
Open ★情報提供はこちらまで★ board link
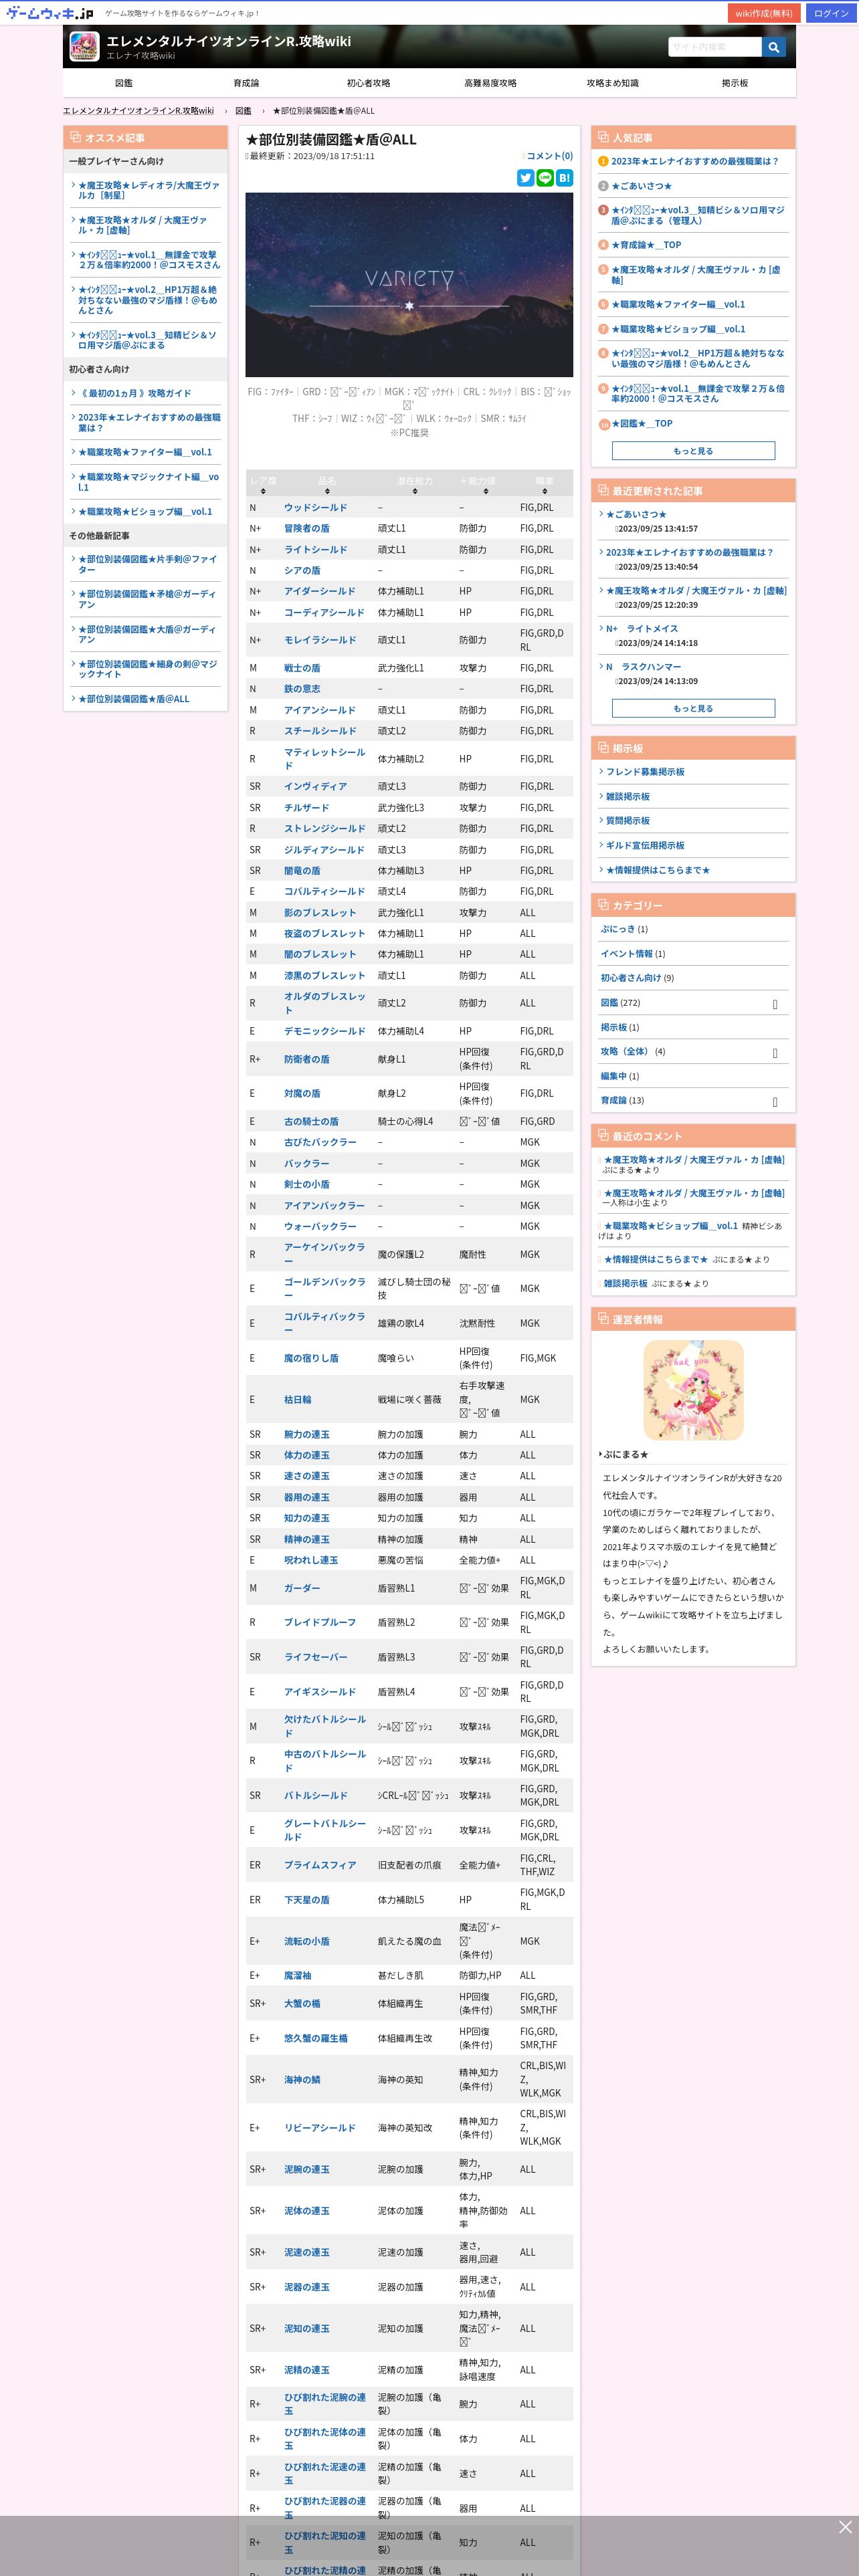(x=657, y=870)
